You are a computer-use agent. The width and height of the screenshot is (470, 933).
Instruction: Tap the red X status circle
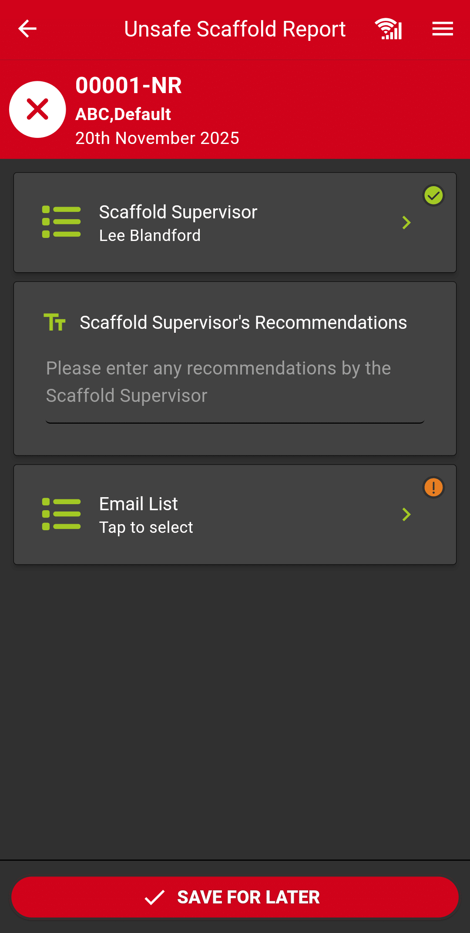tap(38, 109)
